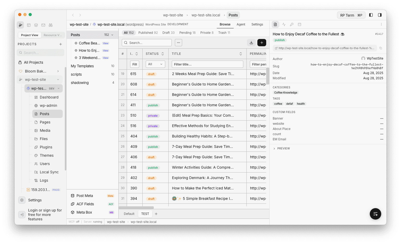Toggle the right sidebar panel icon at top right

point(379,15)
